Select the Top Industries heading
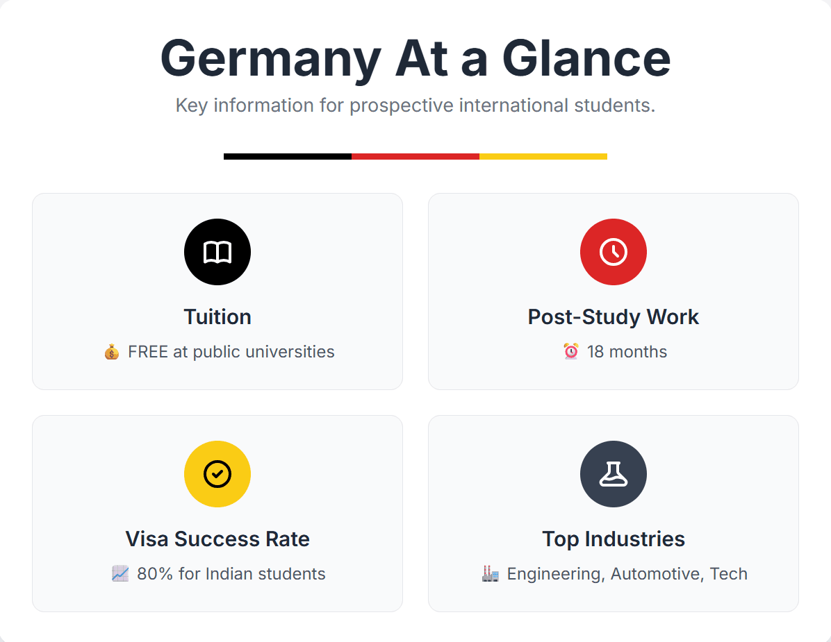831x642 pixels. [x=614, y=539]
